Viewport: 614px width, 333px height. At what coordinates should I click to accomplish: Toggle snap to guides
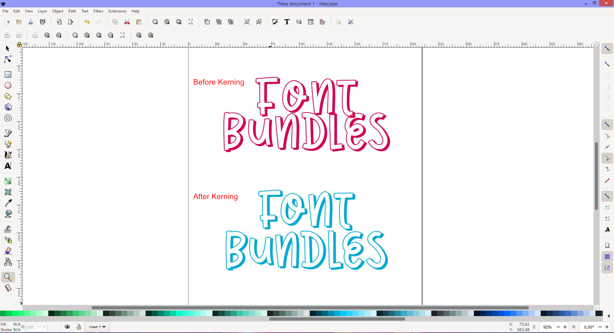[607, 268]
